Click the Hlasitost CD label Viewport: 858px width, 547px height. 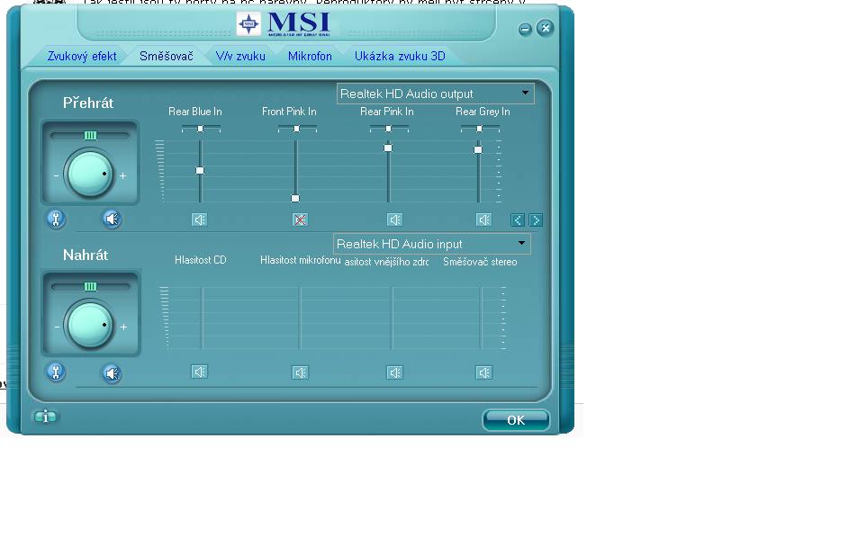tap(200, 260)
